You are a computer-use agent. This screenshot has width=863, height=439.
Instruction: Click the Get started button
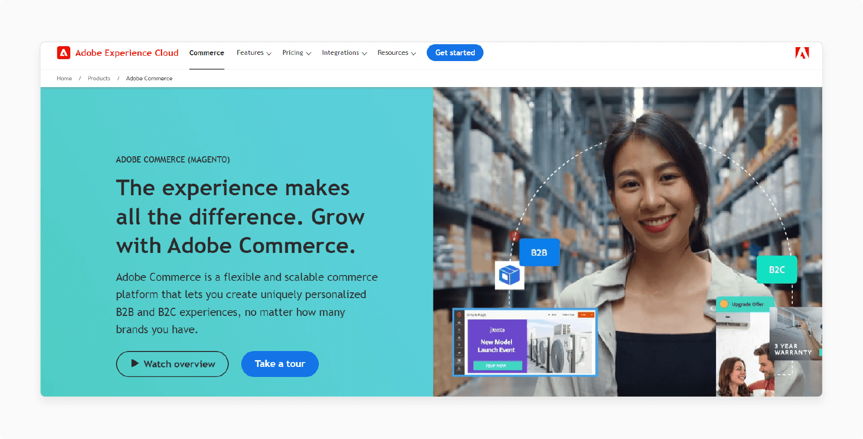point(455,52)
